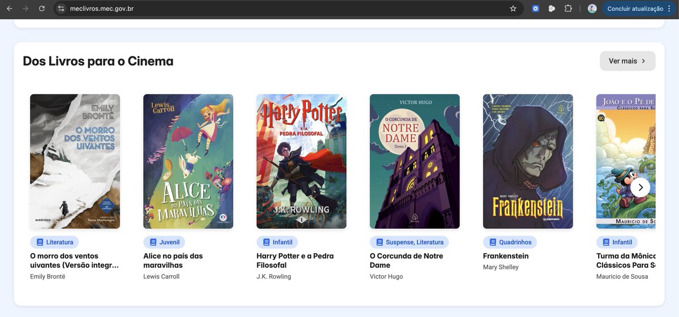
Task: Open the blue gear browser extension
Action: [x=535, y=8]
